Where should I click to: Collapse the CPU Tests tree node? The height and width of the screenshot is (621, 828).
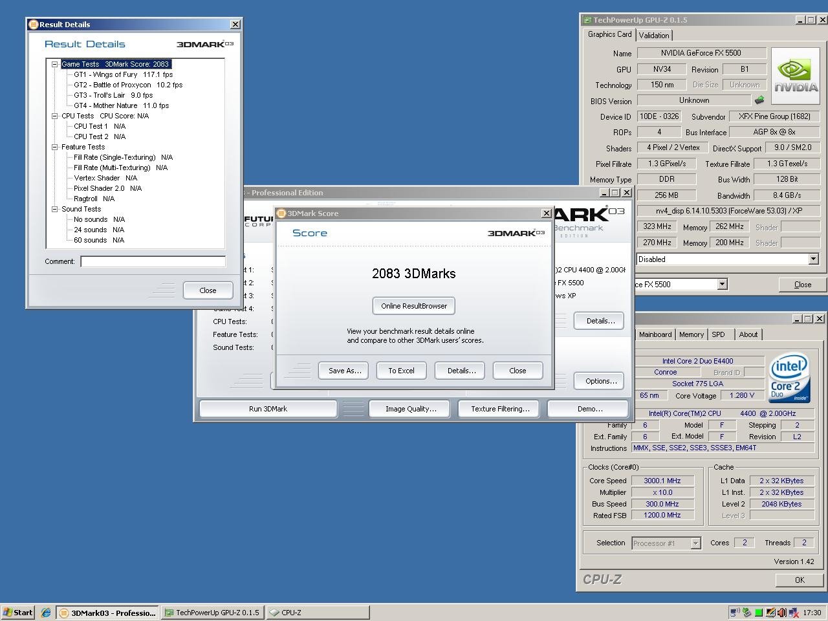pos(54,116)
